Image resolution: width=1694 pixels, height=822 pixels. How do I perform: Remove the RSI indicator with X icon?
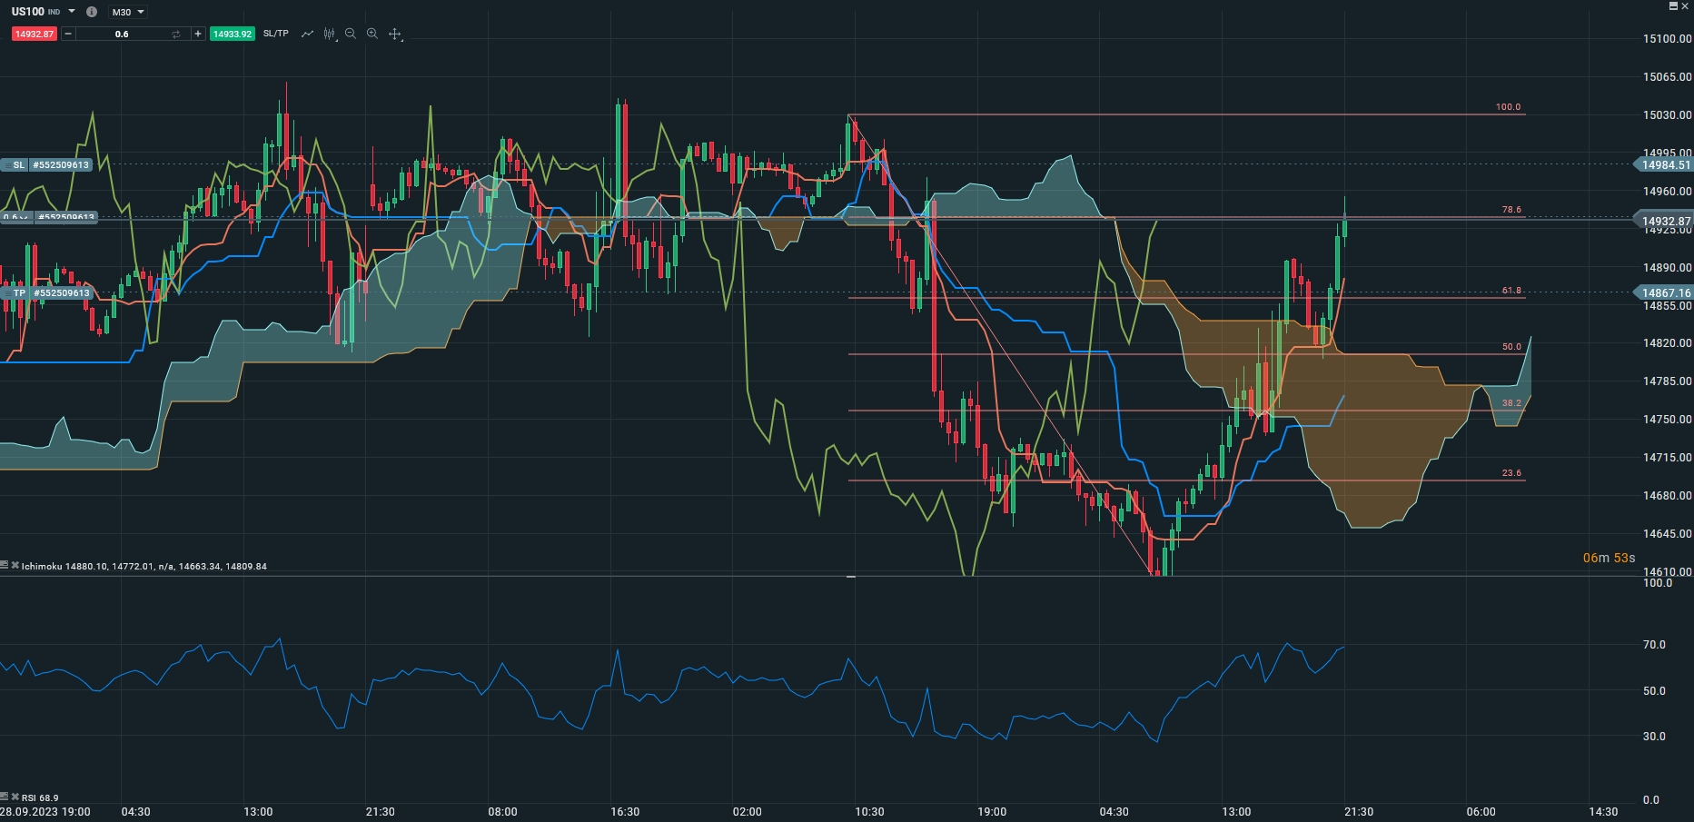(15, 797)
